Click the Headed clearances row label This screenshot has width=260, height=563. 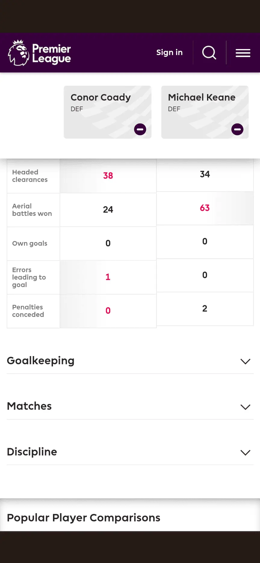click(30, 176)
